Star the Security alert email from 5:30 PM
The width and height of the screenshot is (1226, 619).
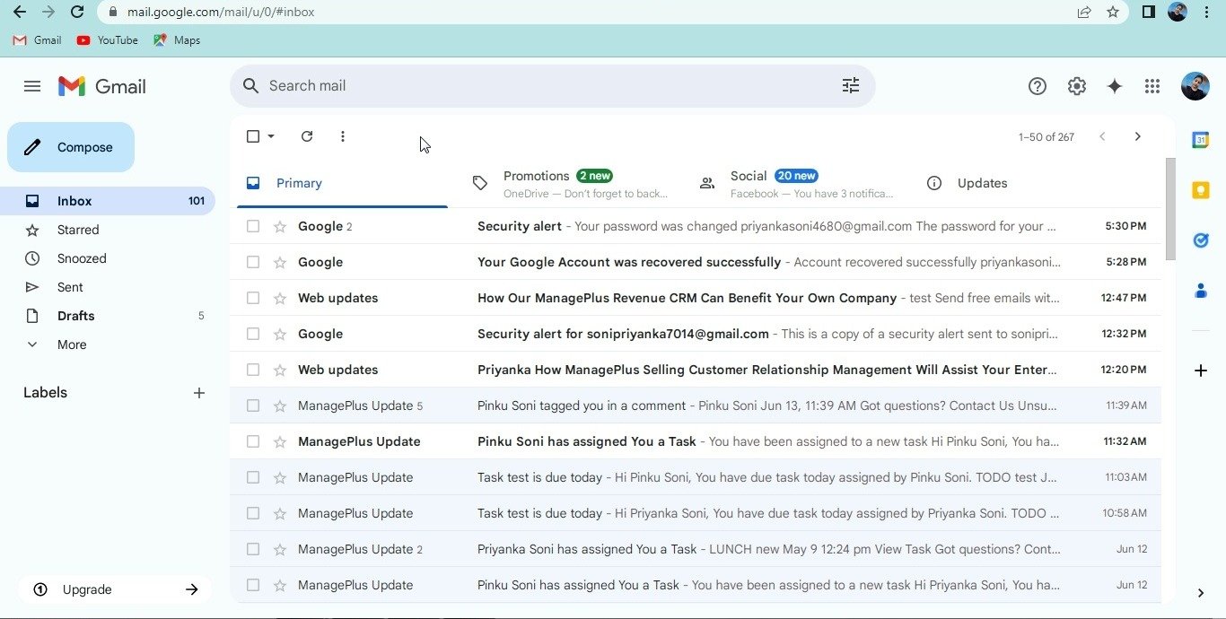(280, 226)
